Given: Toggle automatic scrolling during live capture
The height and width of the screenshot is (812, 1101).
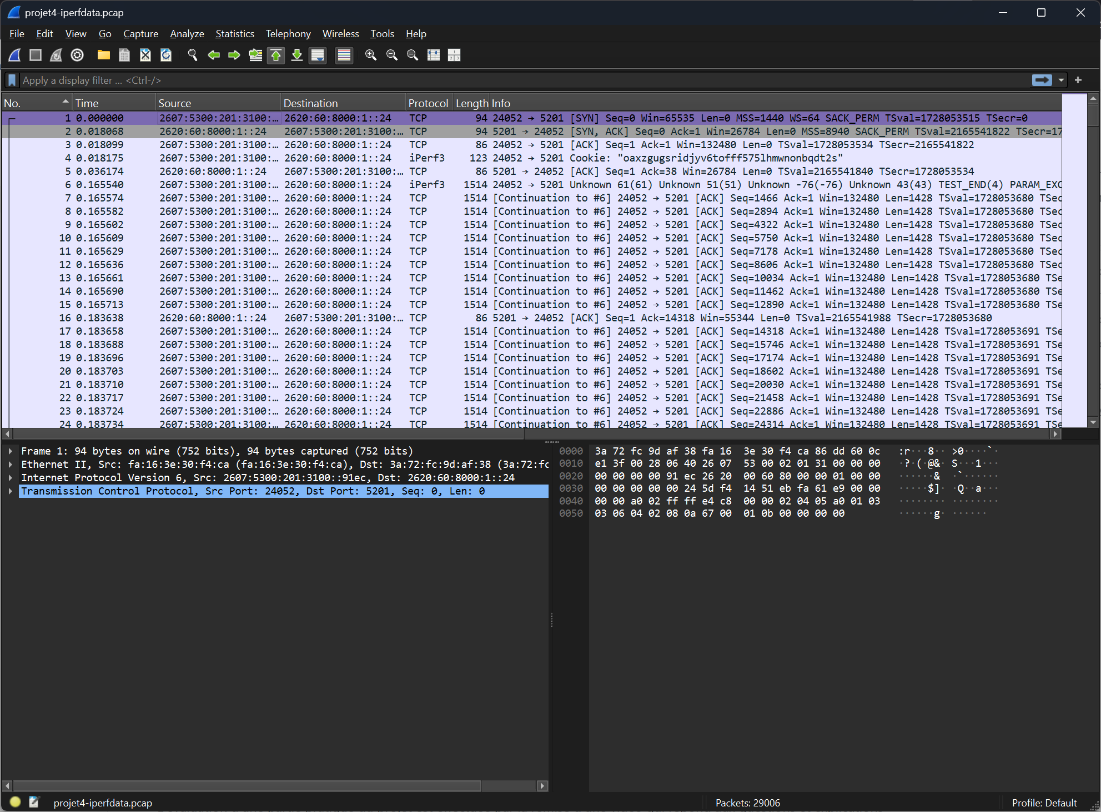Looking at the screenshot, I should 318,55.
